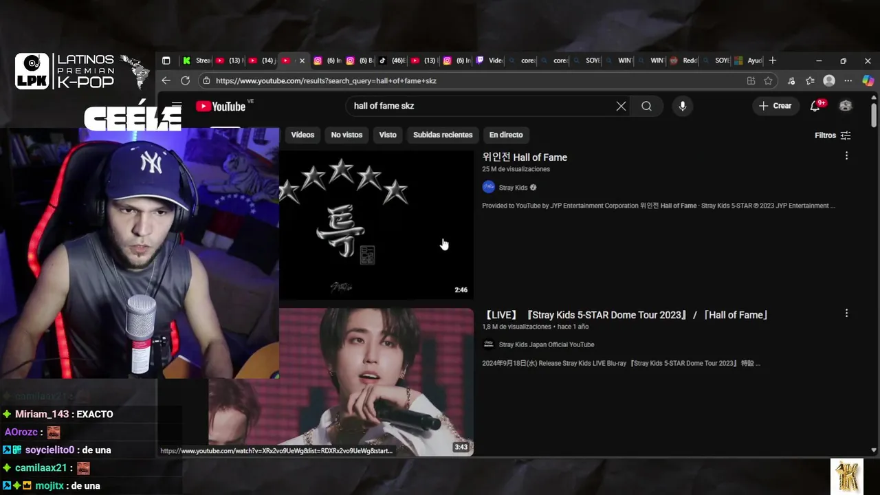880x495 pixels.
Task: View site information lock icon
Action: (x=206, y=80)
